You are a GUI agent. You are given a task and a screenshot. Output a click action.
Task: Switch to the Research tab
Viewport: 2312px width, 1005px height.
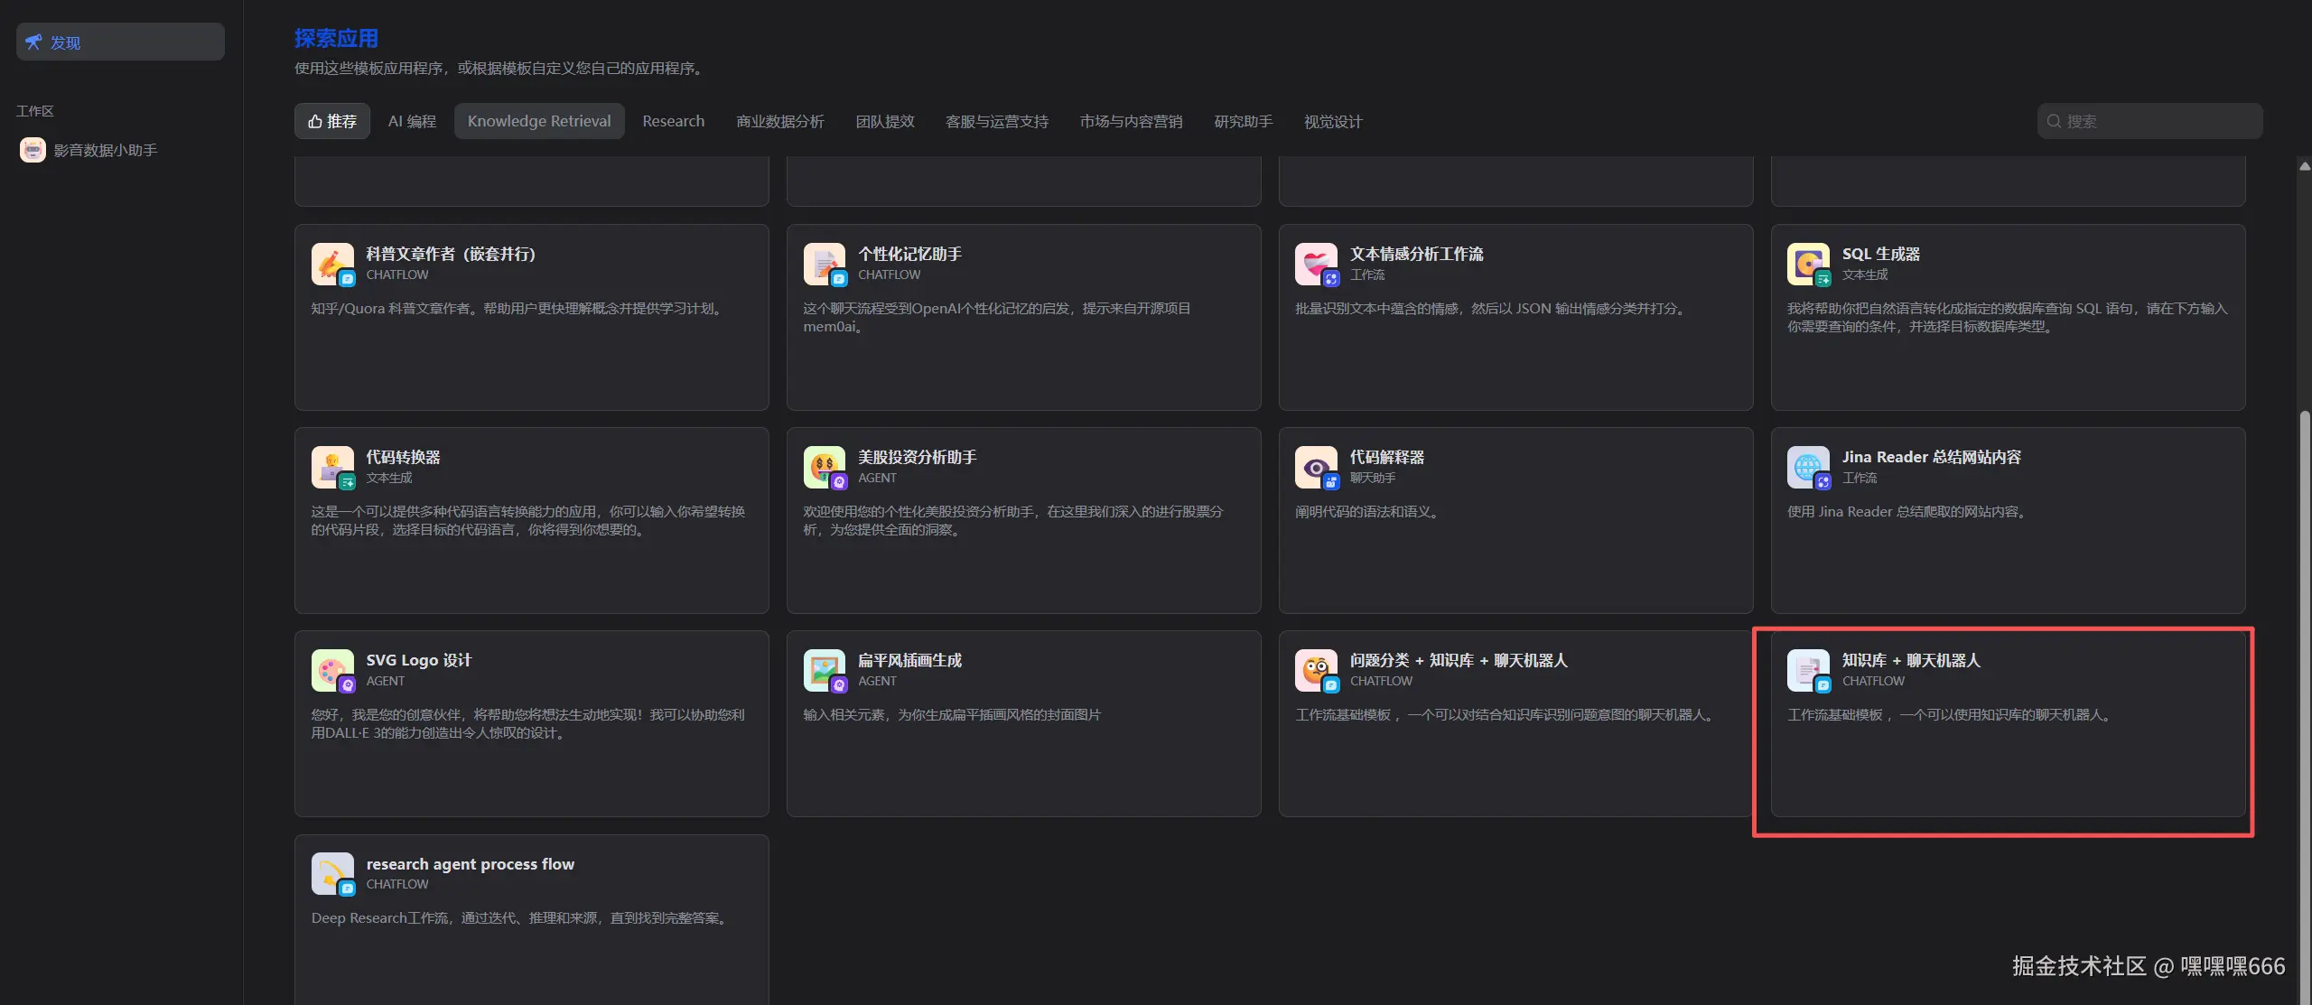[673, 121]
